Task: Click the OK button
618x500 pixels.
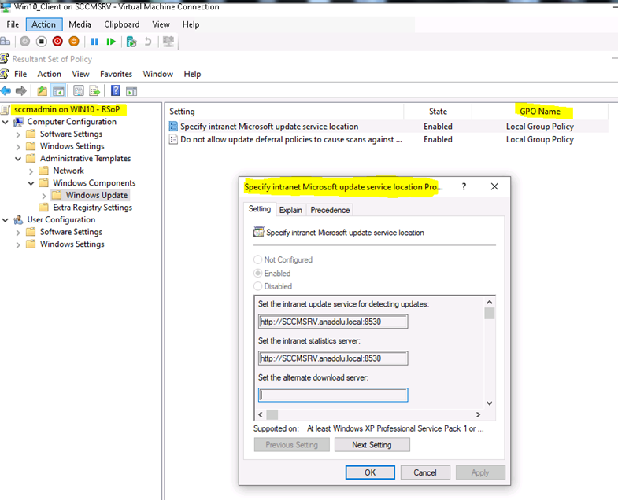Action: coord(370,472)
